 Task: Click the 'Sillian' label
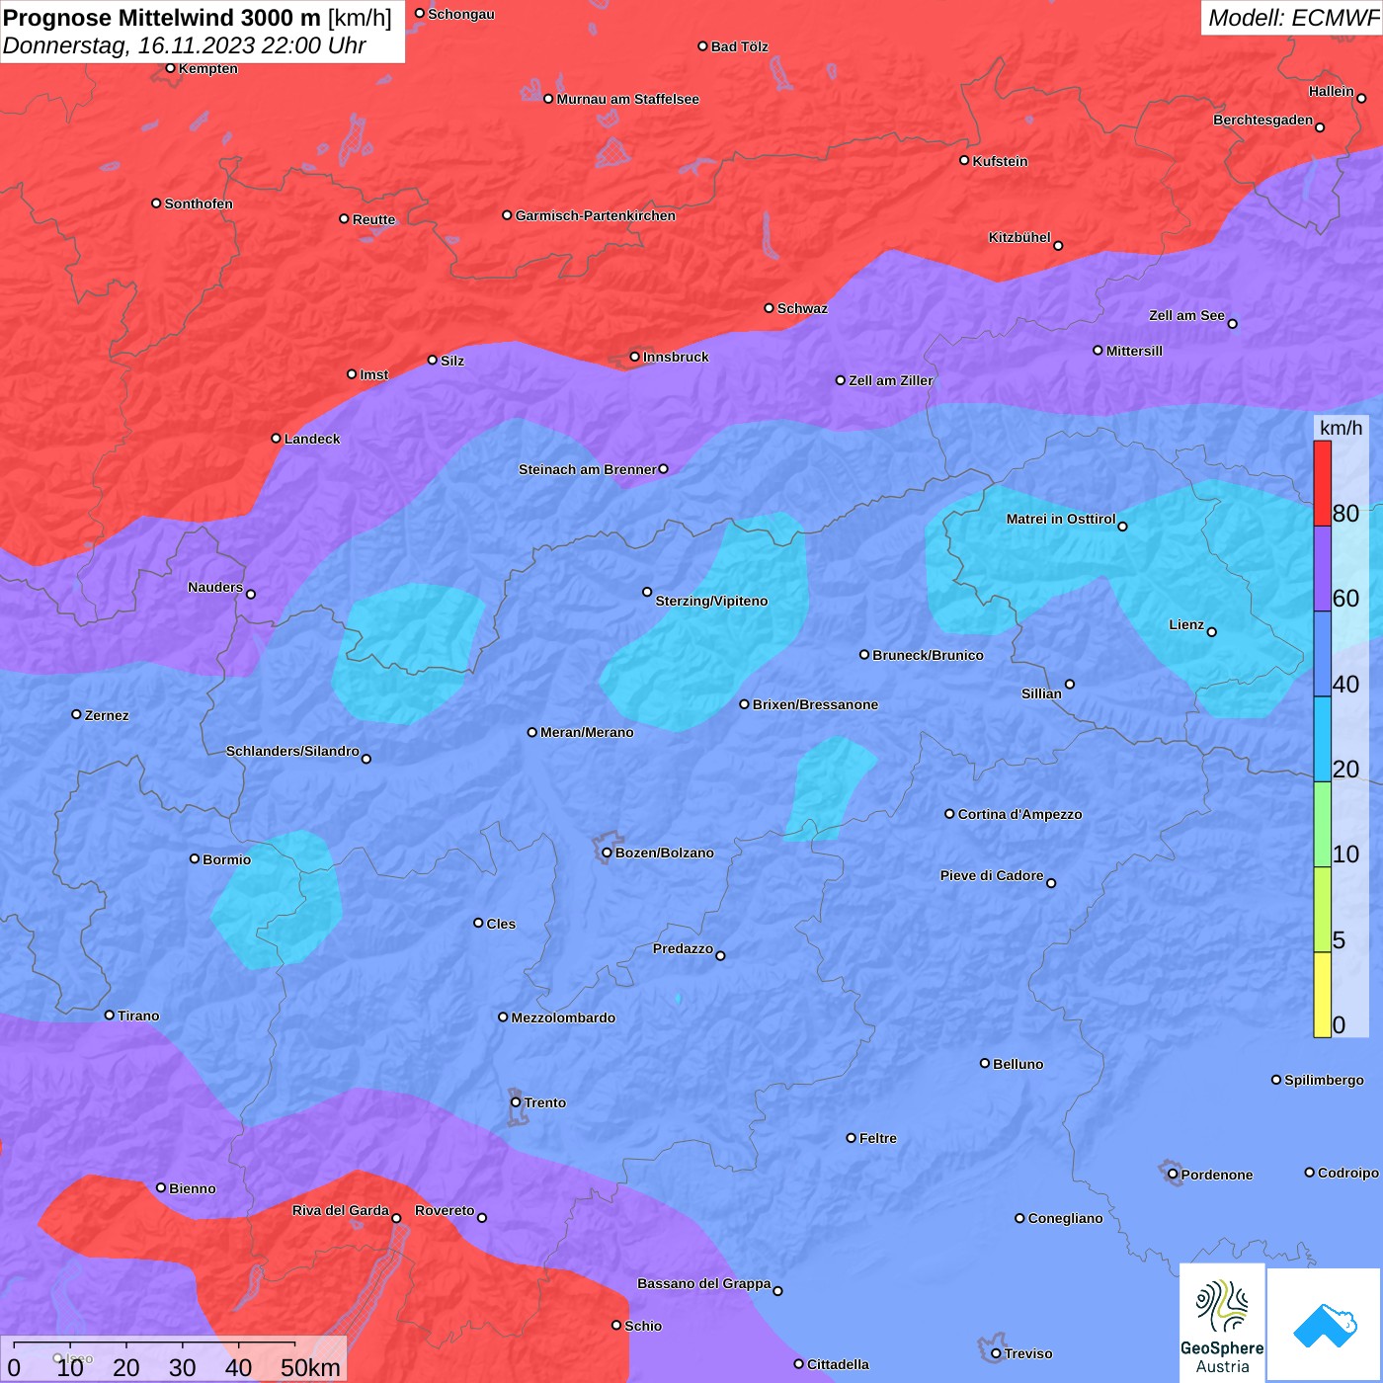pyautogui.click(x=1041, y=693)
